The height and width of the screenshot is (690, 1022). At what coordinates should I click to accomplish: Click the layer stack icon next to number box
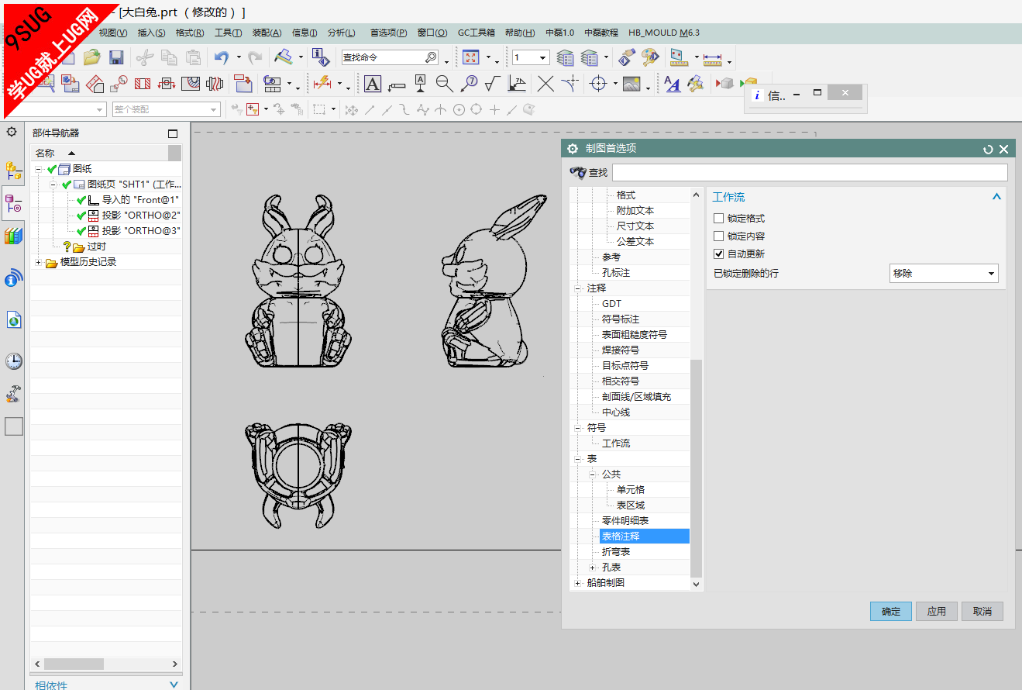coord(566,57)
